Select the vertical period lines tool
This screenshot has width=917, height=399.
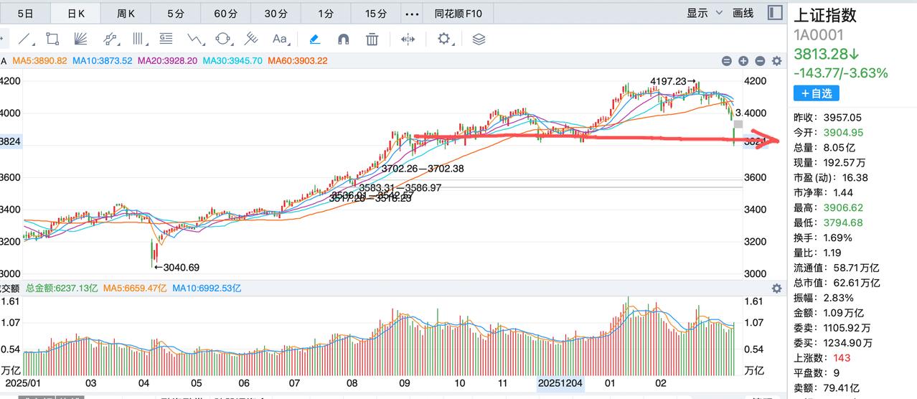[138, 39]
